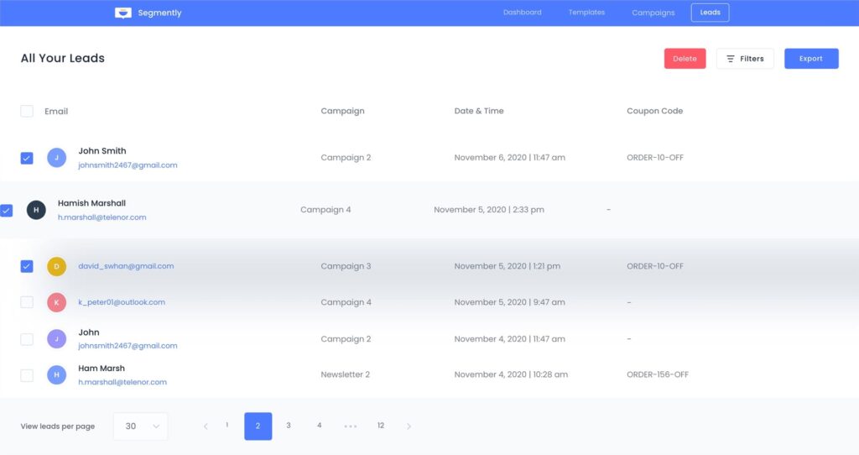Open johnsmith2467@gmail.com link under John Smith
Viewport: 859px width, 455px height.
[128, 165]
